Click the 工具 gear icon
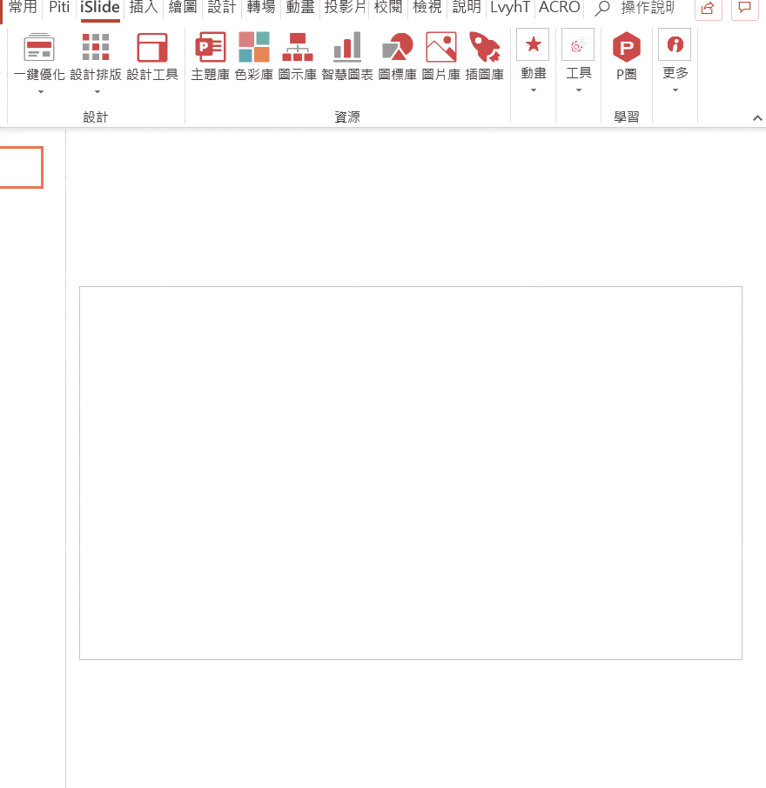Viewport: 766px width, 788px height. (578, 44)
